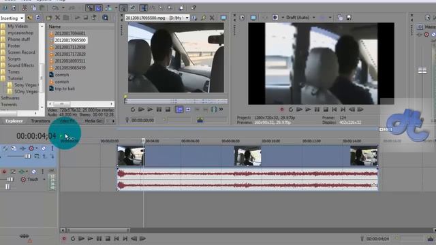Open the Inserting dropdown in Explorer

click(21, 18)
